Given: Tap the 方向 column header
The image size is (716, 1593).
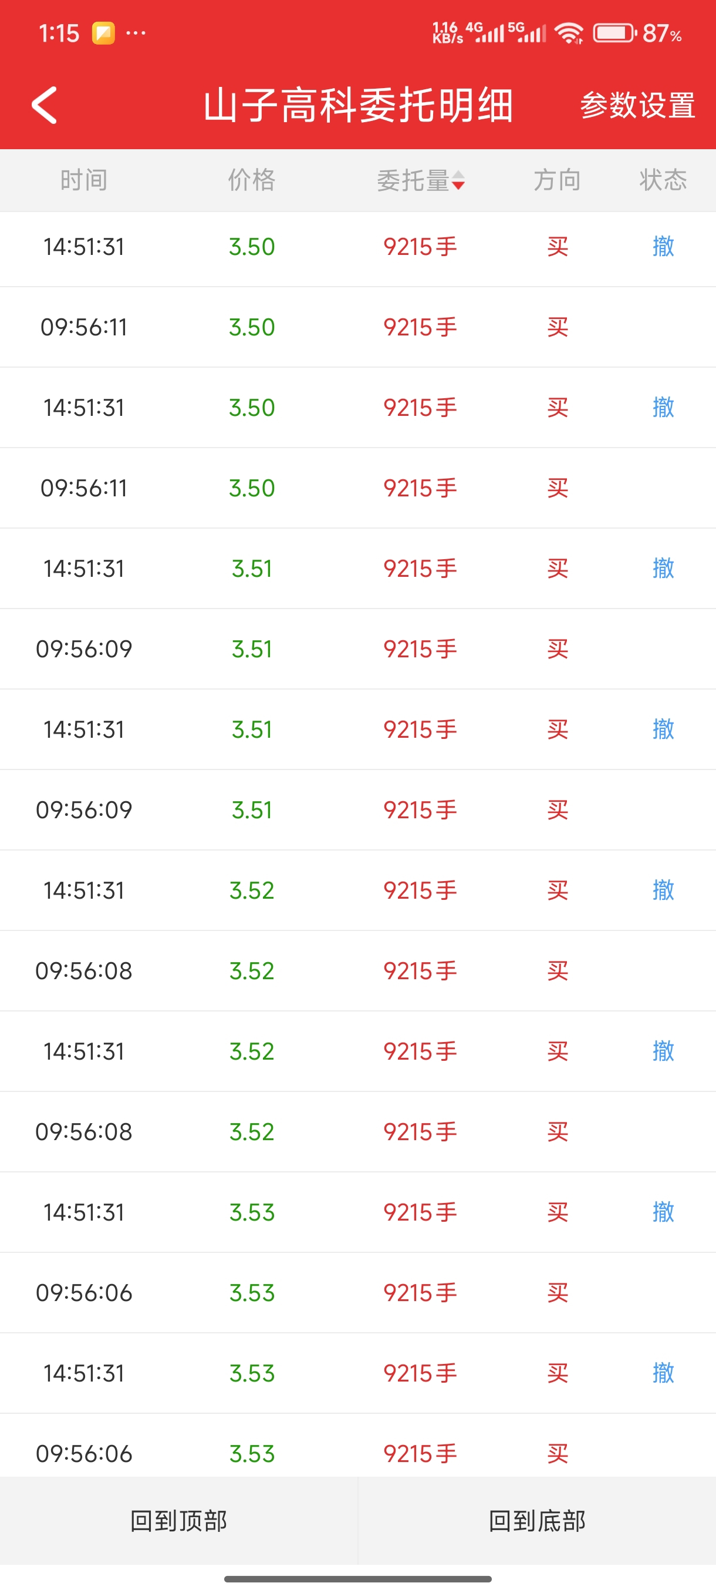Looking at the screenshot, I should click(556, 180).
